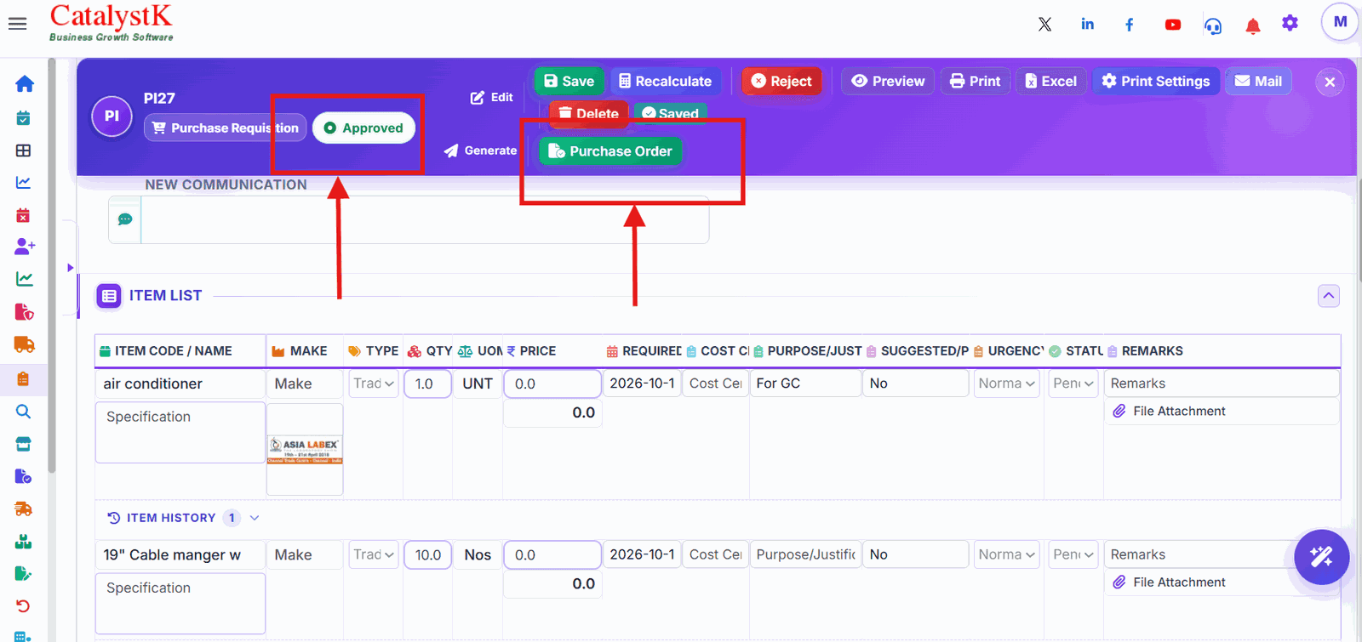Expand the Item History chevron
Screen dimensions: 1362x642
pyautogui.click(x=255, y=518)
